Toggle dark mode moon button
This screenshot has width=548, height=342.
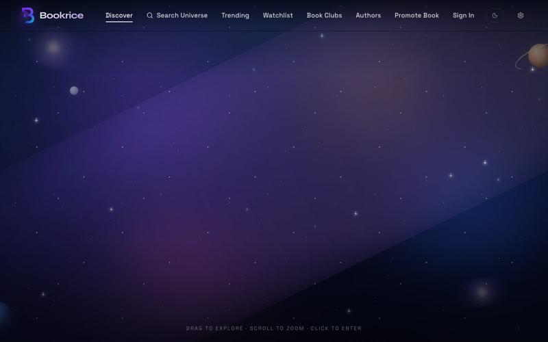[495, 15]
